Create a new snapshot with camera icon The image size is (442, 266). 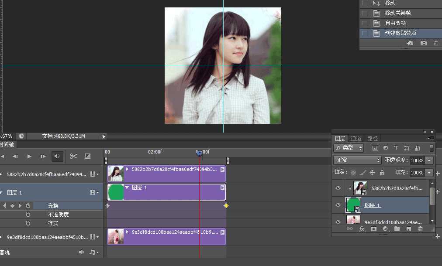click(423, 43)
